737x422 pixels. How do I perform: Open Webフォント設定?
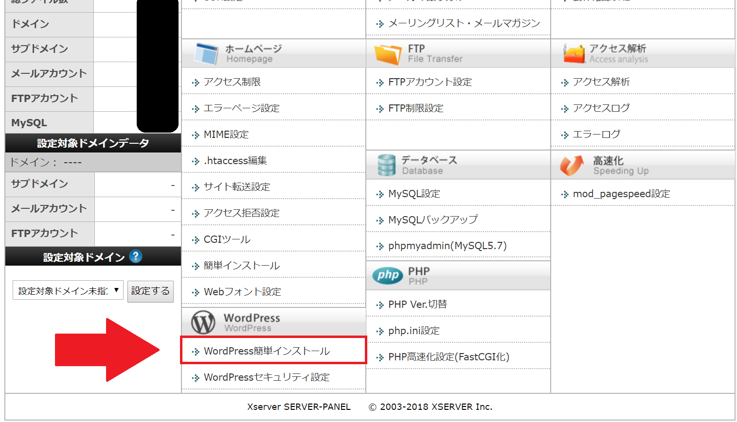[x=242, y=291]
